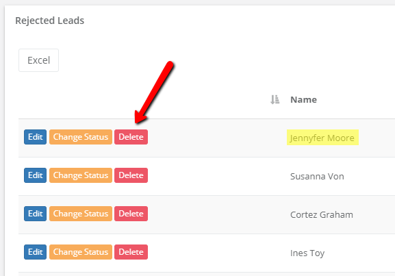Viewport: 395px width, 276px height.
Task: Change status for Ines Toy
Action: click(x=81, y=252)
